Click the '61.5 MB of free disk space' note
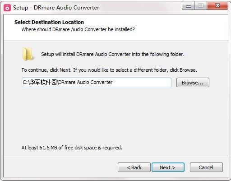The image size is (231, 181). [x=72, y=148]
